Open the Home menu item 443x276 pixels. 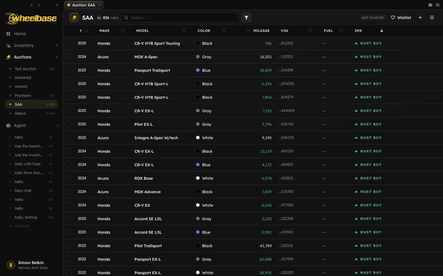pyautogui.click(x=31, y=34)
